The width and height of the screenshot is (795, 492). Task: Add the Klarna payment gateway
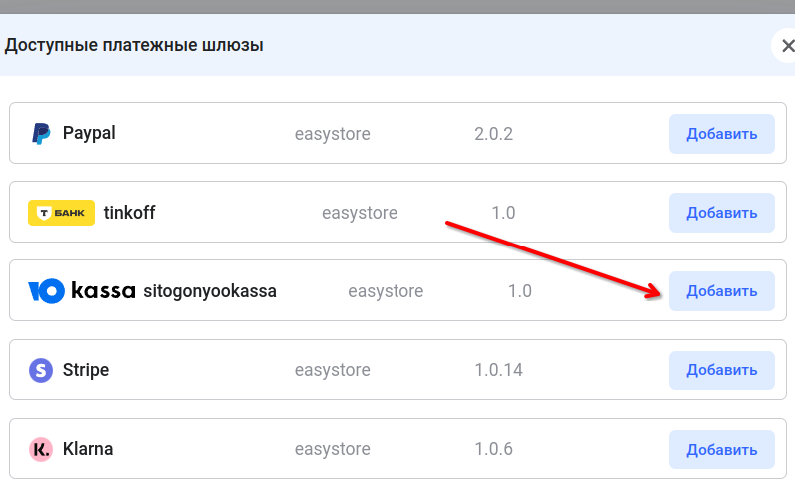click(721, 449)
